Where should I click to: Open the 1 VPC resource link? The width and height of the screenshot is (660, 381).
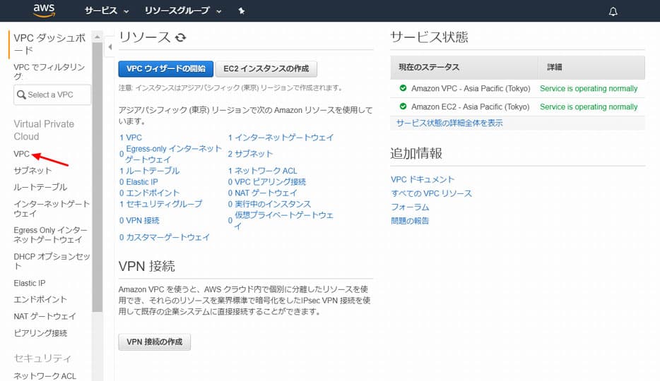[x=131, y=138]
